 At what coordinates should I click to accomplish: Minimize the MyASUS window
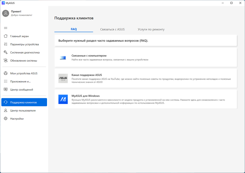[x=223, y=3]
